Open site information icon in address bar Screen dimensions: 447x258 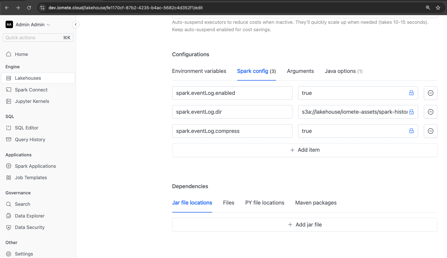(x=43, y=8)
